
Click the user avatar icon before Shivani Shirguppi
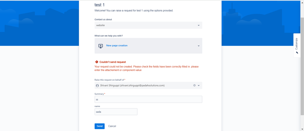pos(97,86)
